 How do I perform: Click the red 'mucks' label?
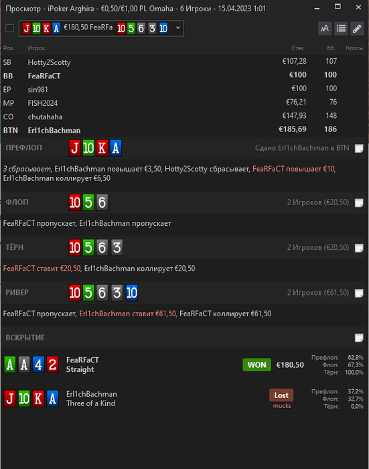pyautogui.click(x=282, y=406)
